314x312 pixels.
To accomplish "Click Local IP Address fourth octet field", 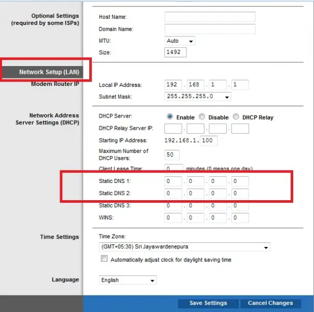I will 240,85.
